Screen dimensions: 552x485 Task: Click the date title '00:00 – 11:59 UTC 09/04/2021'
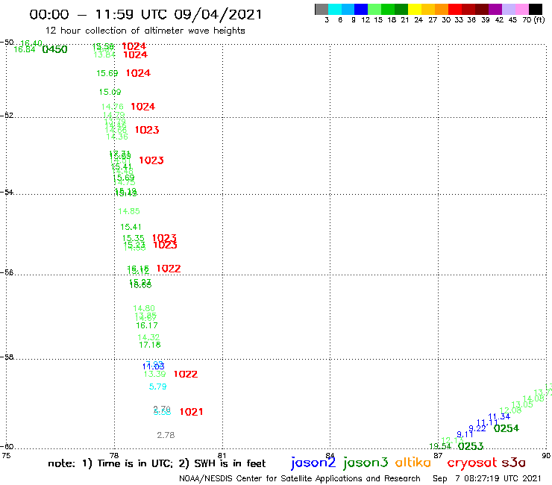145,14
